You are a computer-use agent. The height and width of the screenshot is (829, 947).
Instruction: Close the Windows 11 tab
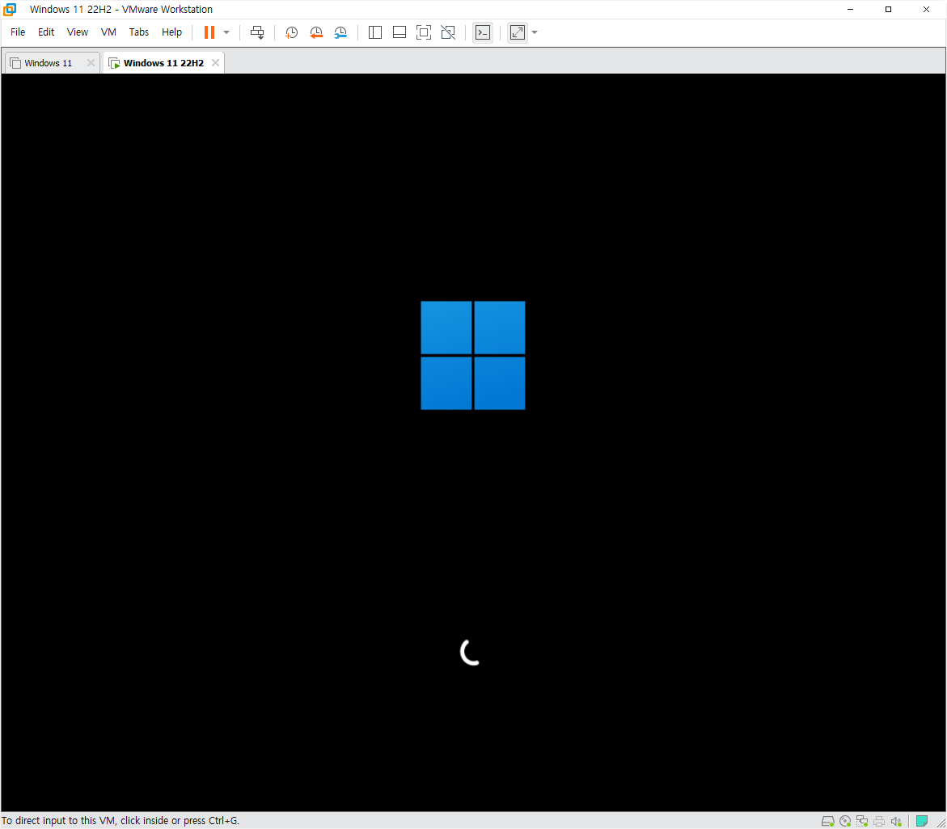point(91,63)
